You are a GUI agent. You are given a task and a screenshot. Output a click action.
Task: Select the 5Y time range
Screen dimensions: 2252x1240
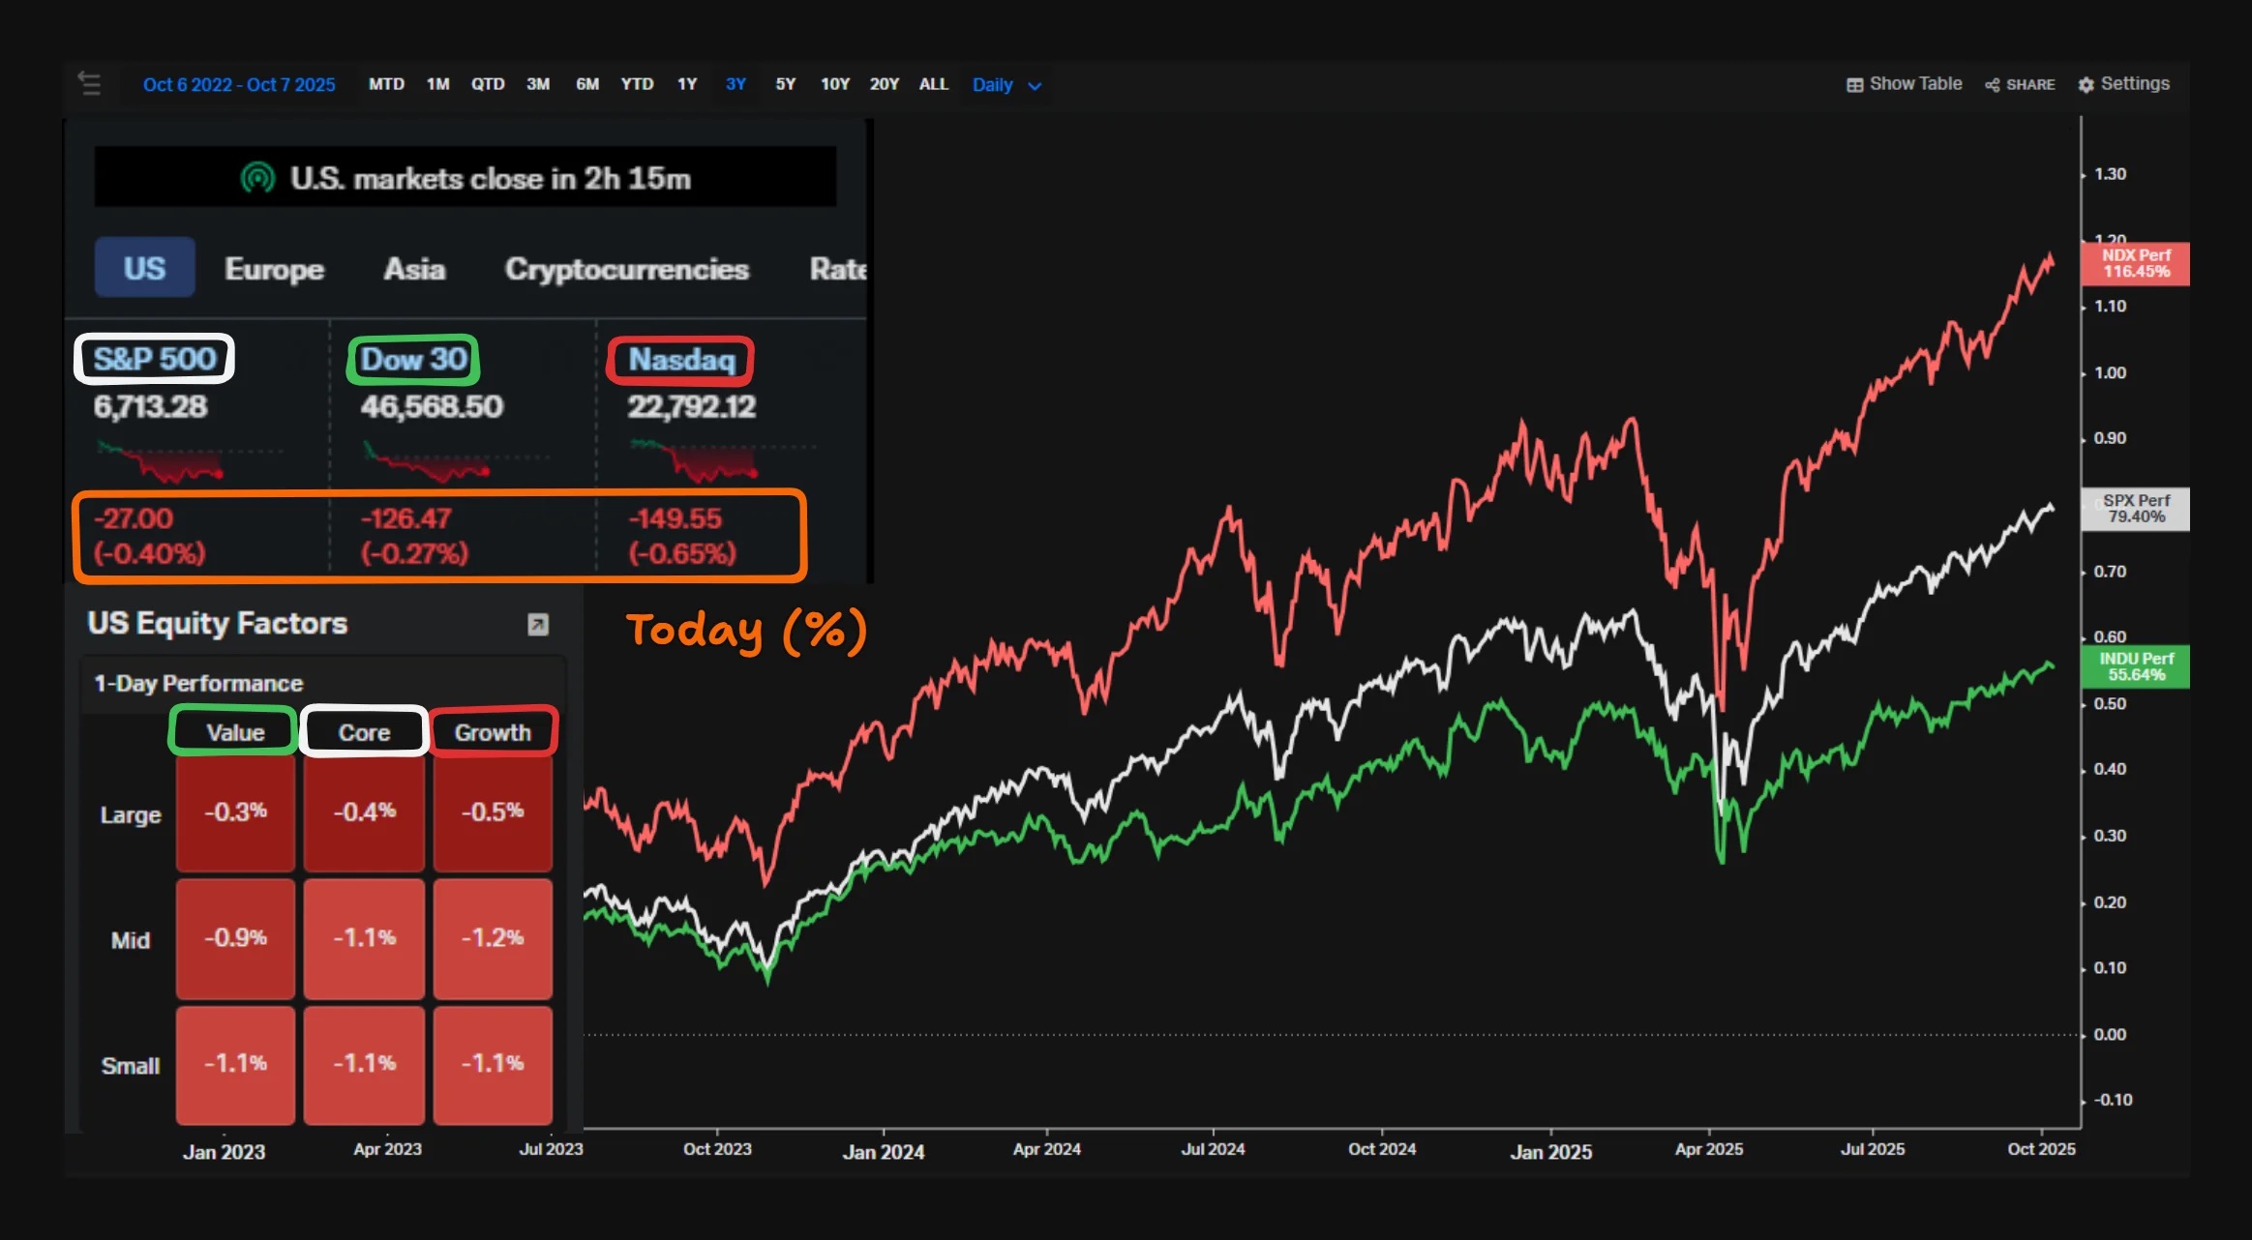(x=785, y=84)
